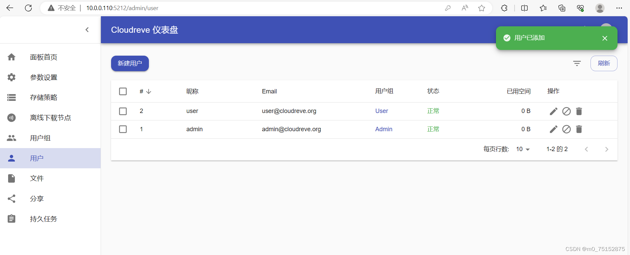Delete the user@cloudreve.org account
This screenshot has width=630, height=255.
579,111
